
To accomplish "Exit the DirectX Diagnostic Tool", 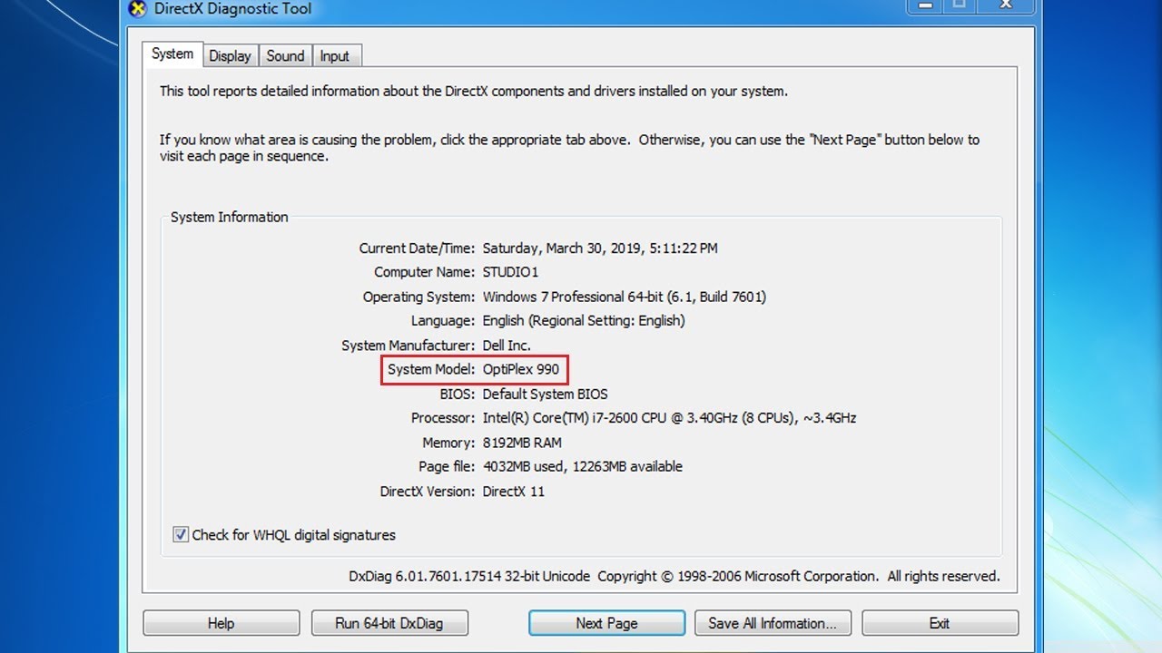I will (x=940, y=623).
